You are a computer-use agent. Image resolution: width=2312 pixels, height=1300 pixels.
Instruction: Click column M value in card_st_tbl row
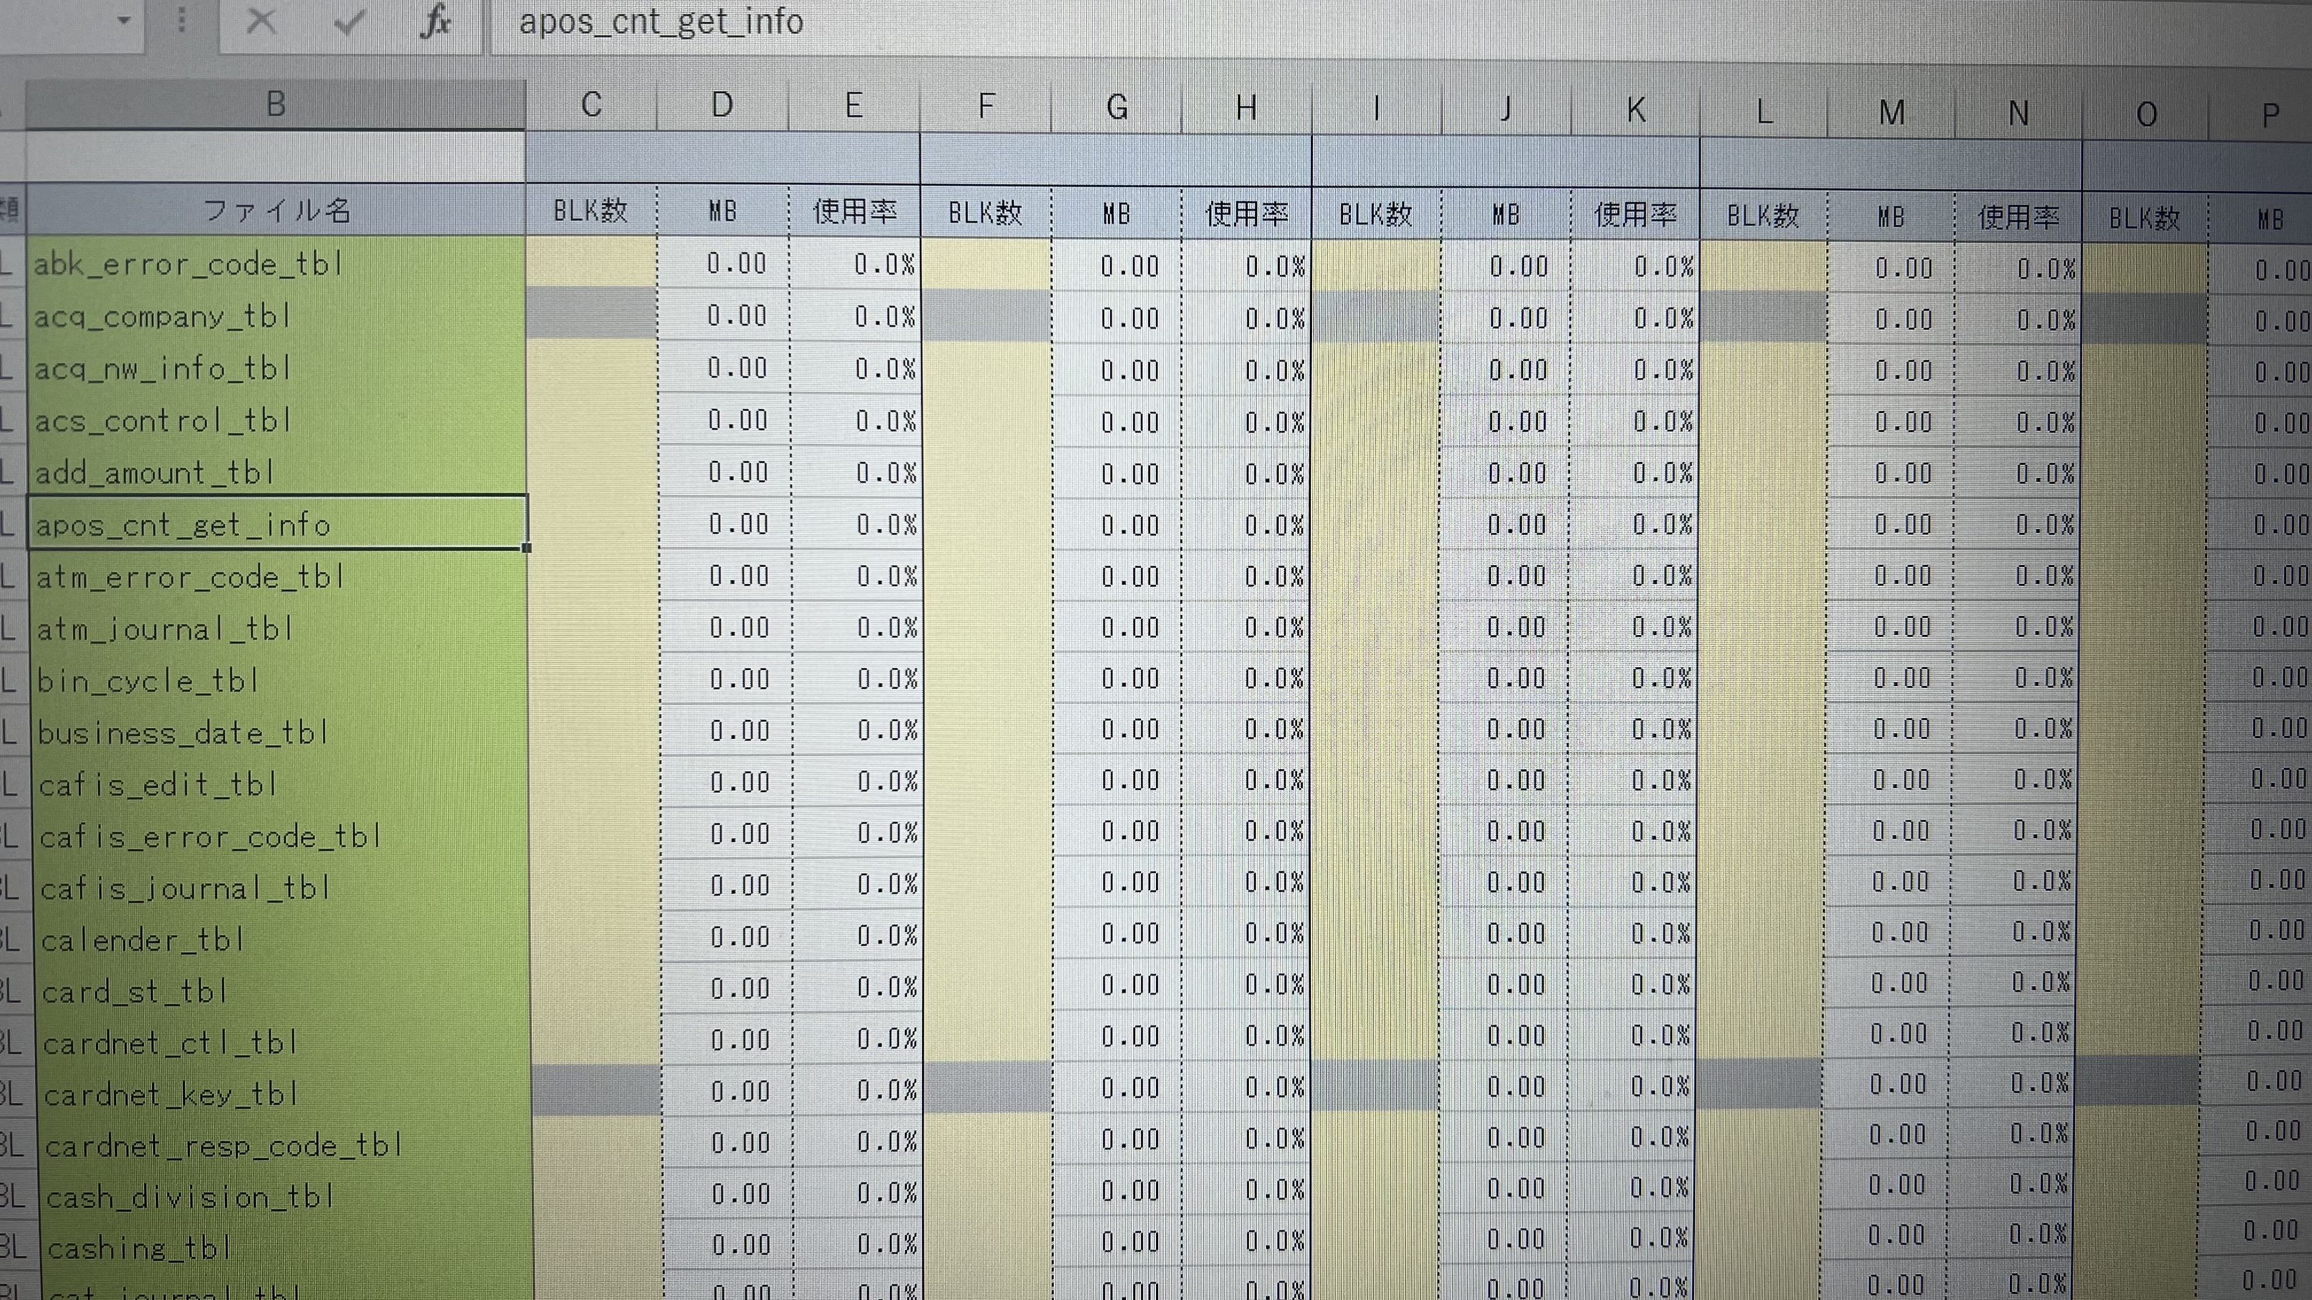point(1888,983)
